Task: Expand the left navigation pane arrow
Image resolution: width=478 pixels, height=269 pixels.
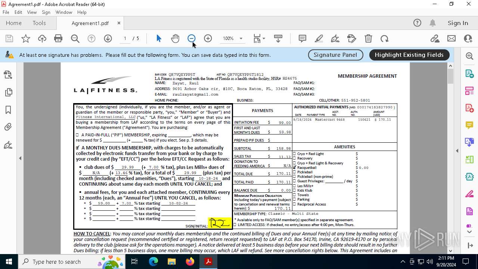Action: pos(20,158)
